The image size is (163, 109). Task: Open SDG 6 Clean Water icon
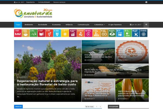(x=57, y=33)
